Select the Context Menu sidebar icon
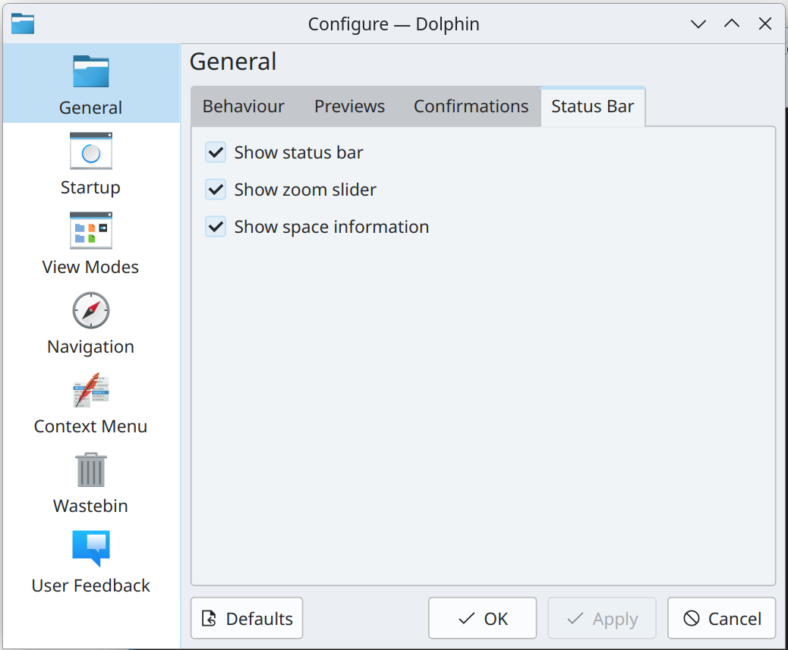This screenshot has width=788, height=650. pyautogui.click(x=90, y=390)
